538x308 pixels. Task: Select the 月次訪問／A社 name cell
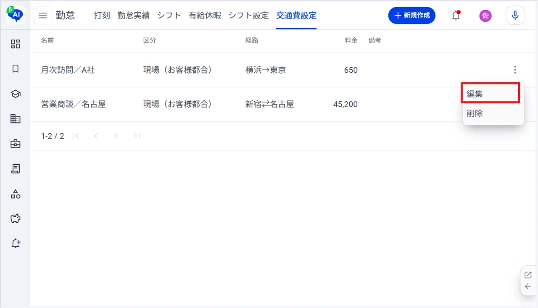(x=68, y=70)
